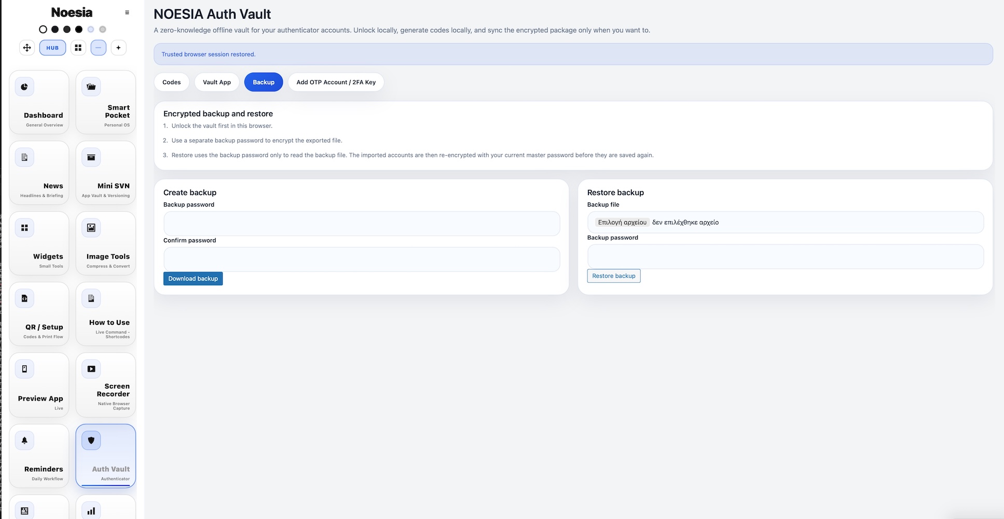Image resolution: width=1004 pixels, height=519 pixels.
Task: Pick the light blue theme dot
Action: click(91, 30)
